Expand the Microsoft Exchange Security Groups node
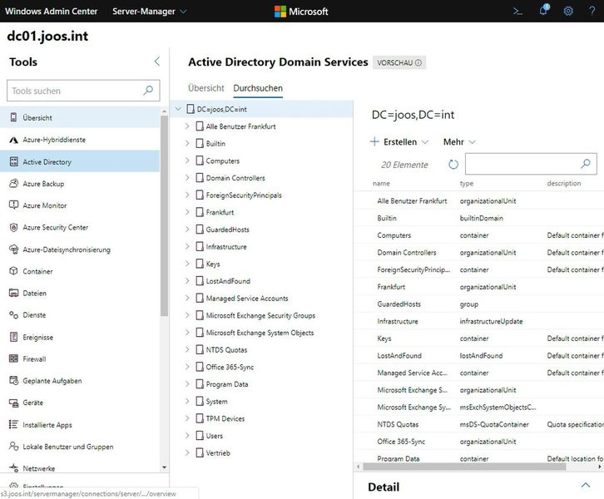 click(x=187, y=315)
